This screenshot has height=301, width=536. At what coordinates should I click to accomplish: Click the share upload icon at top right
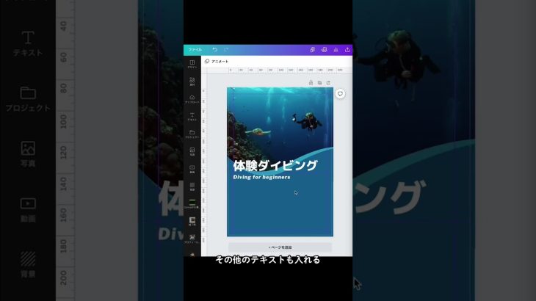tap(347, 49)
